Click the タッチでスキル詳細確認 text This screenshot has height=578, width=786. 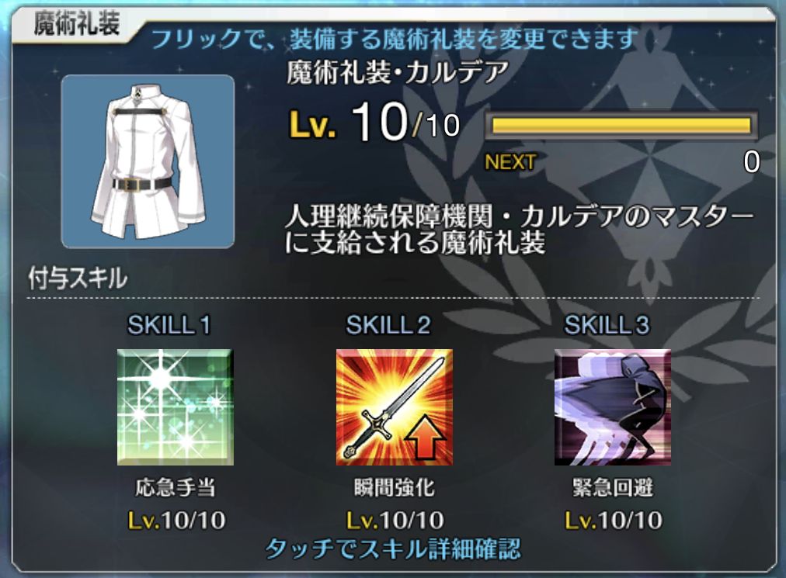pos(394,549)
